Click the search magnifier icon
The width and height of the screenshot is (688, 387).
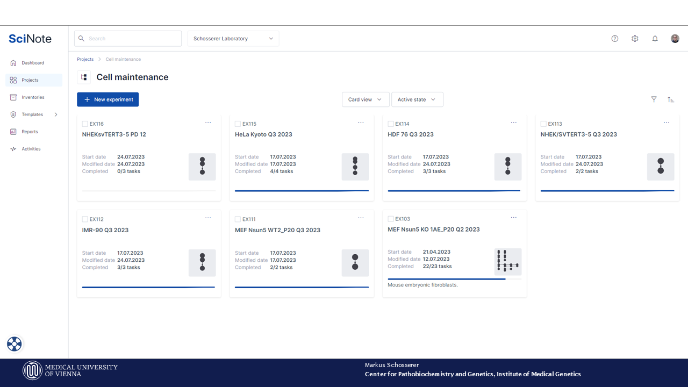point(81,39)
